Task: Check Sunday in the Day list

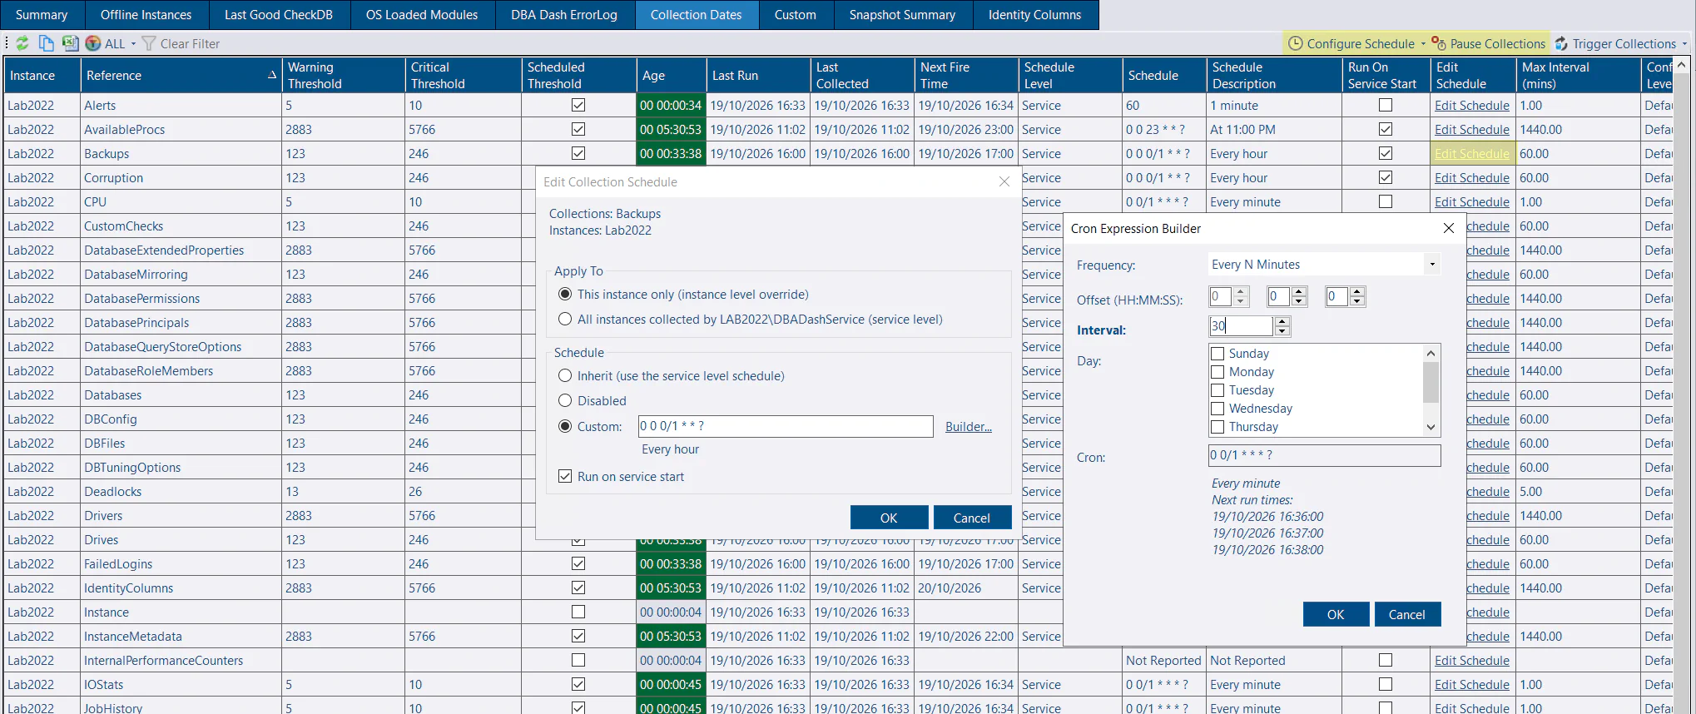Action: coord(1217,354)
